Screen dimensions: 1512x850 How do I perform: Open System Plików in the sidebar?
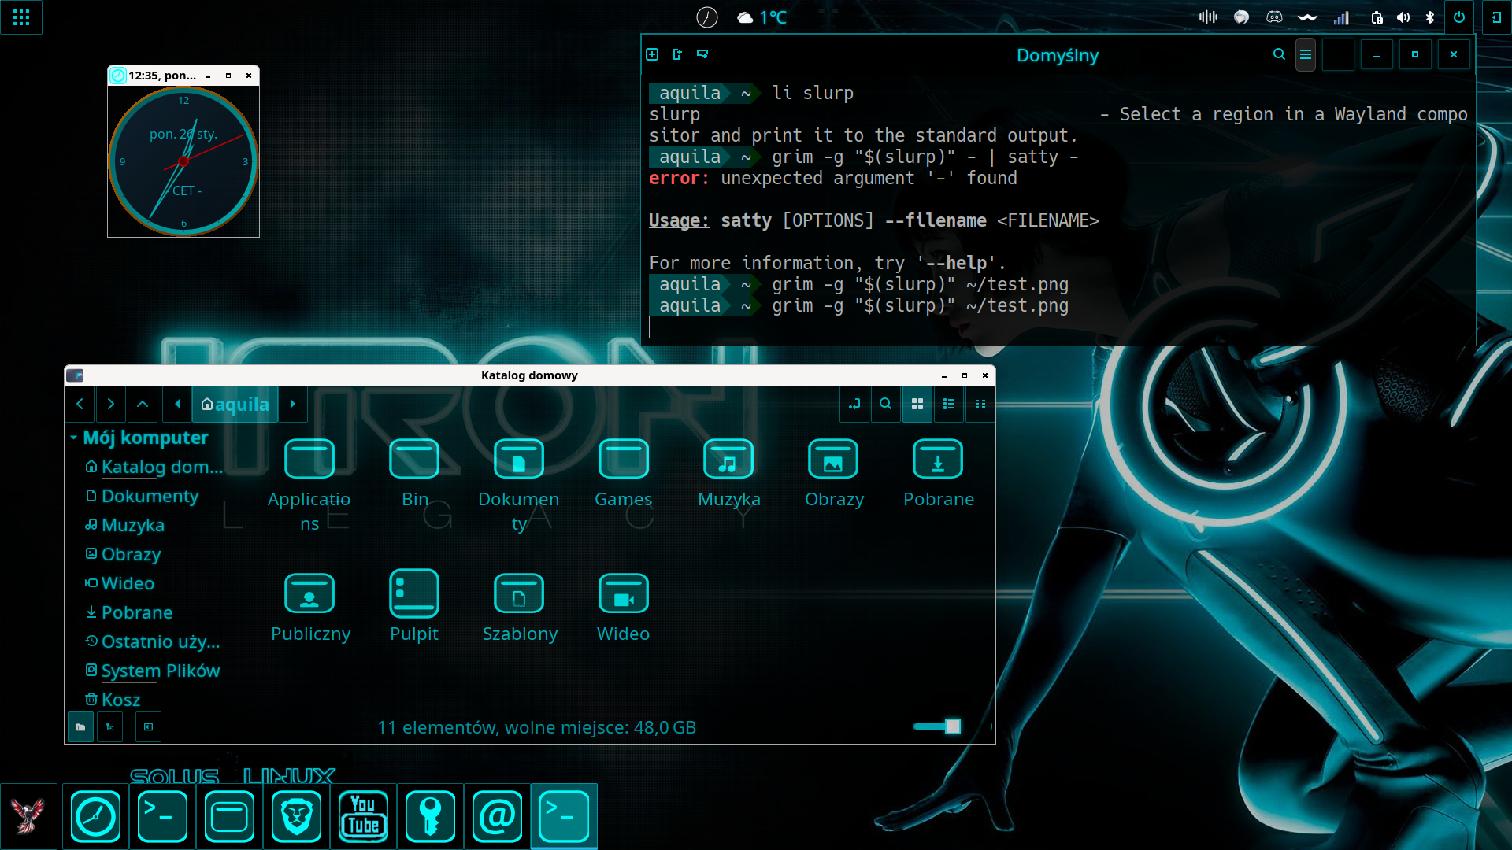point(160,671)
